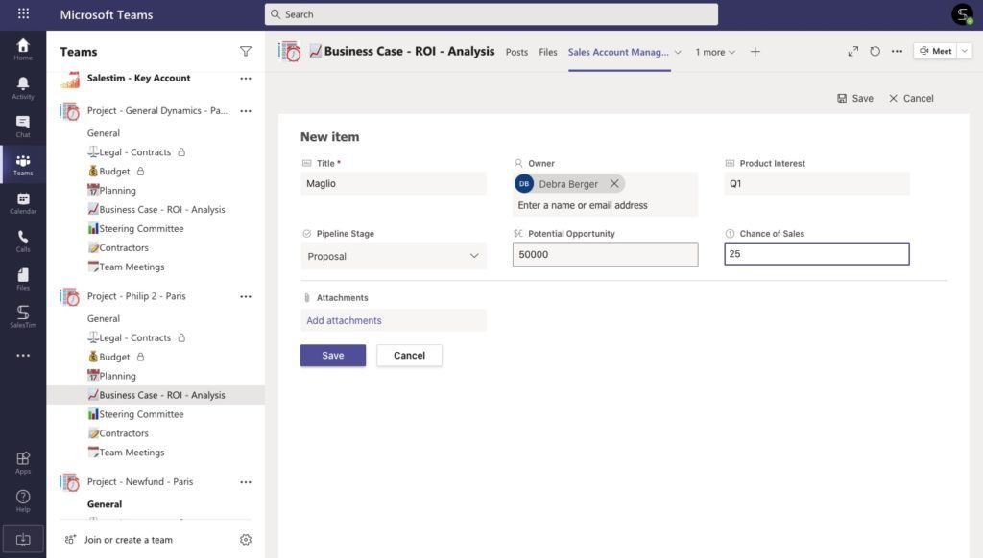
Task: Click the Chance of Sales field
Action: (x=817, y=254)
